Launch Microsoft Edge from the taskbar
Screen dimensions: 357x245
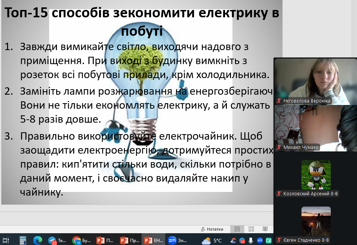tap(37, 241)
